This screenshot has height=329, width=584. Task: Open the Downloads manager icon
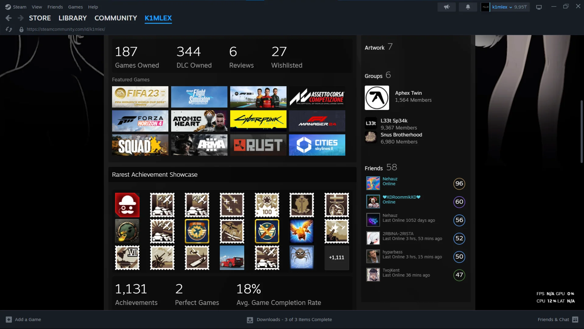pyautogui.click(x=250, y=320)
